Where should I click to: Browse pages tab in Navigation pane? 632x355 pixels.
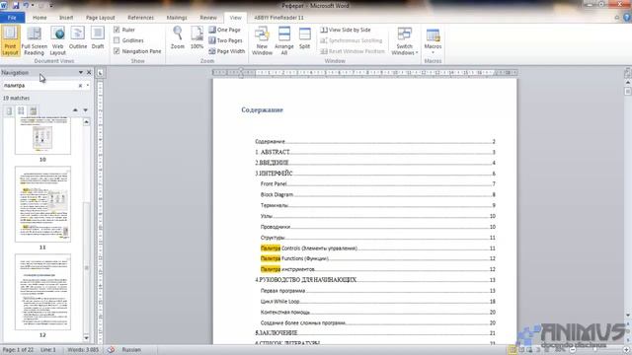21,110
